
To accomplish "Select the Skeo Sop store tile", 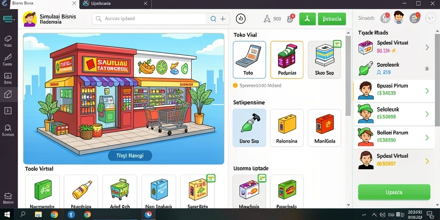I will [324, 60].
